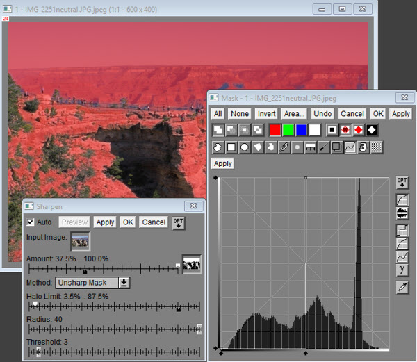Click the Area... button in Mask

tap(294, 113)
